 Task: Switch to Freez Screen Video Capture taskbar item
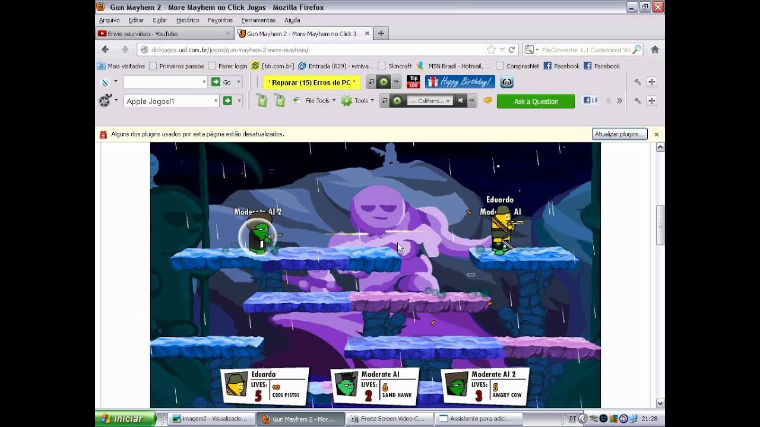pos(388,419)
